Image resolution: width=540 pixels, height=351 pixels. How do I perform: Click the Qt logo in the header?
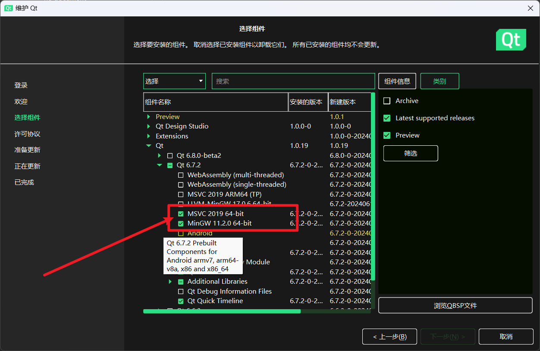click(511, 40)
